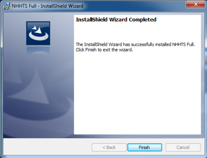Click the installer icon in the title bar
The height and width of the screenshot is (158, 207).
[x=7, y=6]
